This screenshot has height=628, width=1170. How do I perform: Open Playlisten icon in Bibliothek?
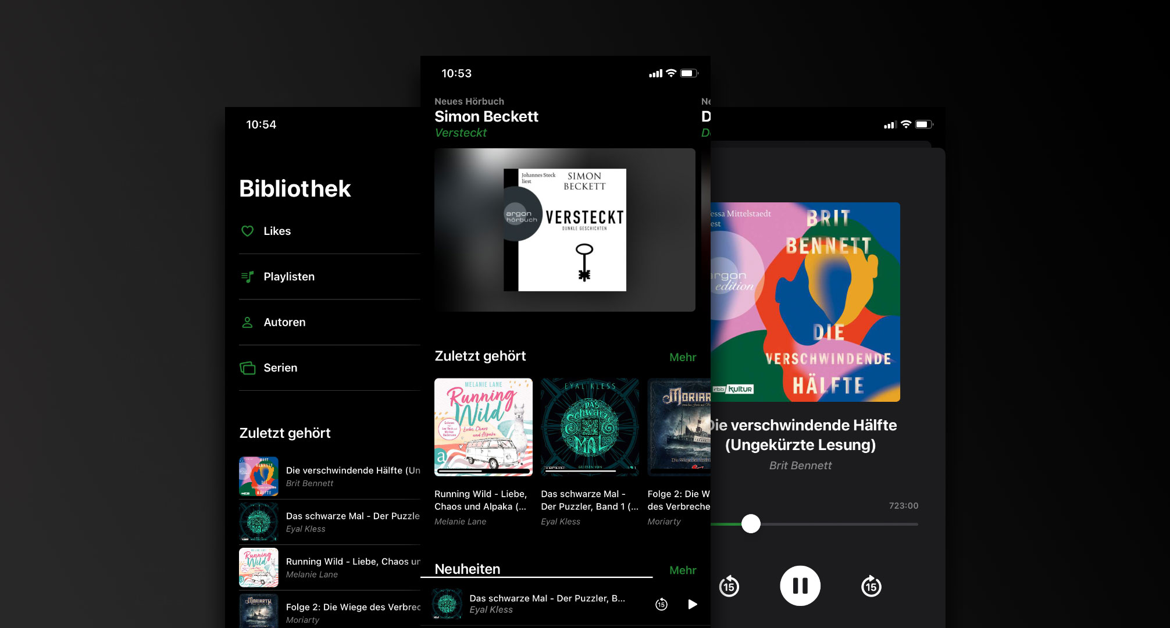pyautogui.click(x=247, y=277)
